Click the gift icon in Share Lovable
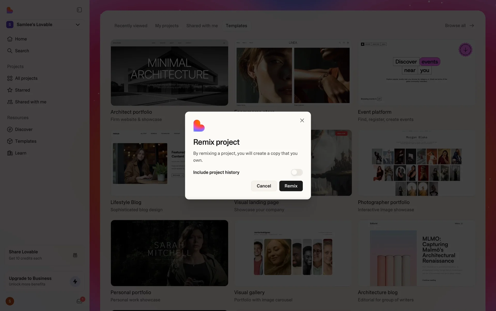 pos(75,255)
